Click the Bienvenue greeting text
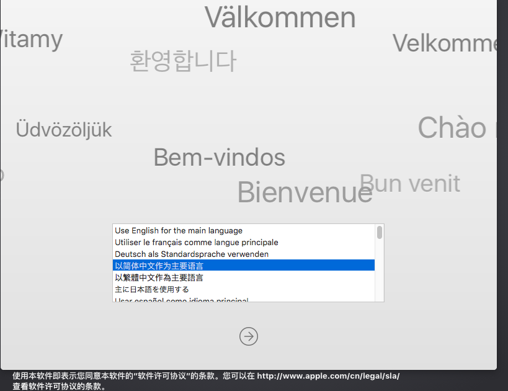The image size is (508, 391). (x=305, y=192)
